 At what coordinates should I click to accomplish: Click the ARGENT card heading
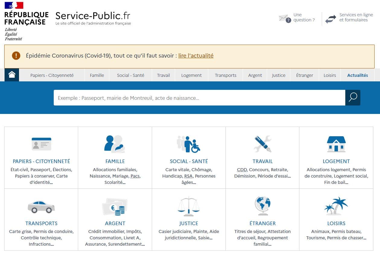pos(115,223)
